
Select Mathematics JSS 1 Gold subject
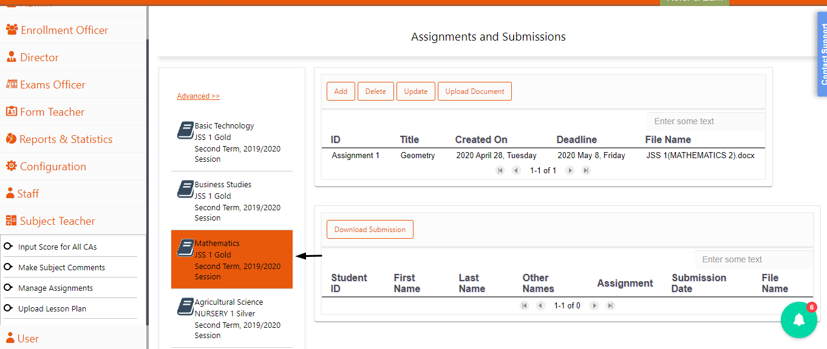pyautogui.click(x=232, y=259)
